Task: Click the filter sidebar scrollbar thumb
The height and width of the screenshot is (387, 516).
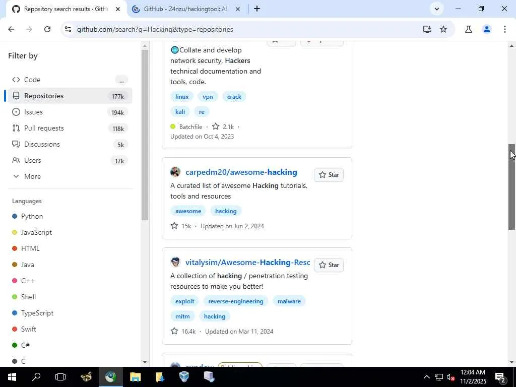Action: click(145, 135)
